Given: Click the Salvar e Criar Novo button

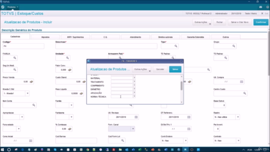Looking at the screenshot, I should point(240,22).
